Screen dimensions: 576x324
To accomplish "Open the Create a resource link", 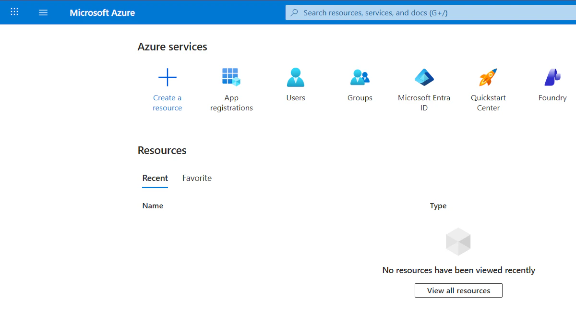I will [x=167, y=102].
